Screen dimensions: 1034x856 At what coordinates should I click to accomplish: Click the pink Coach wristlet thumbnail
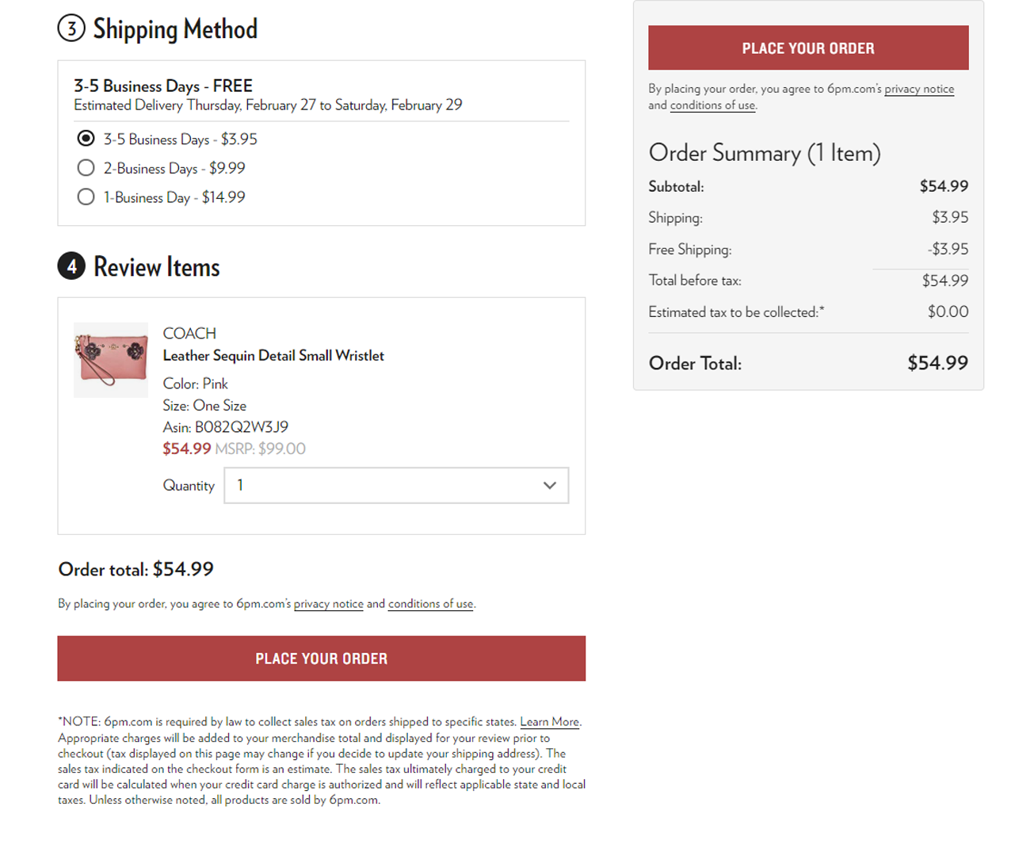tap(111, 360)
